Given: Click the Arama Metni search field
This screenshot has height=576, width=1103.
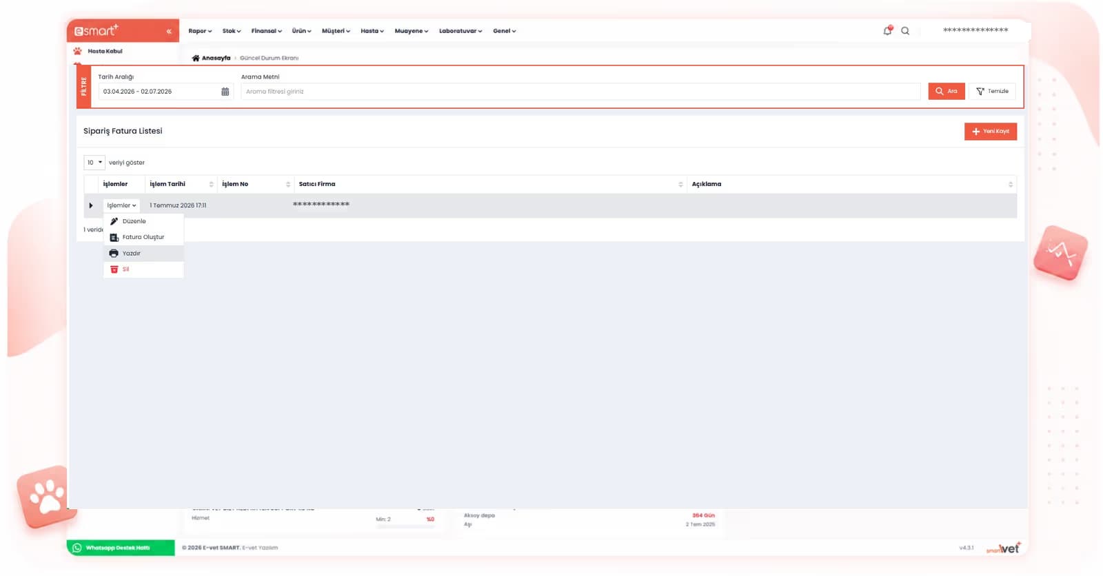Looking at the screenshot, I should point(580,92).
